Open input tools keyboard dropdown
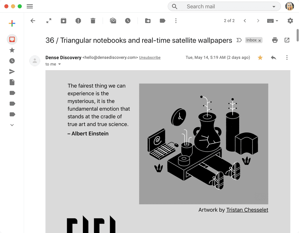The width and height of the screenshot is (299, 233). pyautogui.click(x=272, y=21)
